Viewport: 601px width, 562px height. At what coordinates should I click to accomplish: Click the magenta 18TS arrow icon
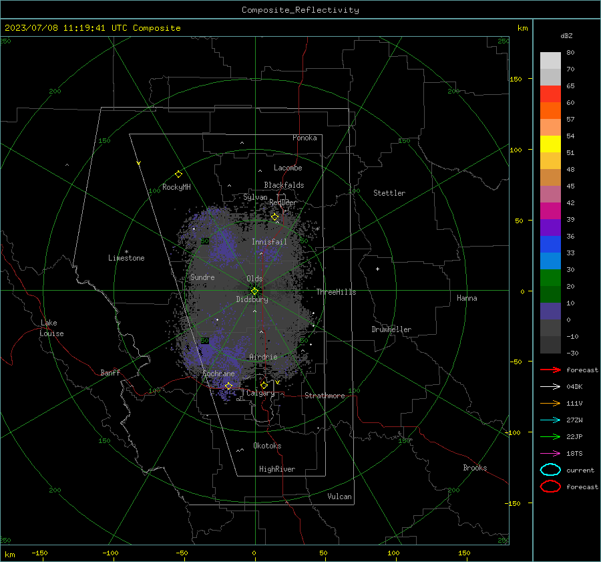(550, 454)
